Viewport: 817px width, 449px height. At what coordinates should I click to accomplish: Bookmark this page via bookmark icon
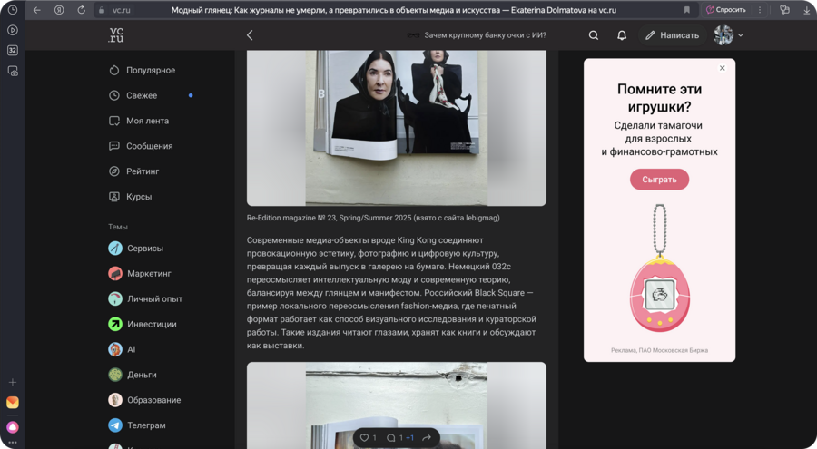tap(687, 10)
